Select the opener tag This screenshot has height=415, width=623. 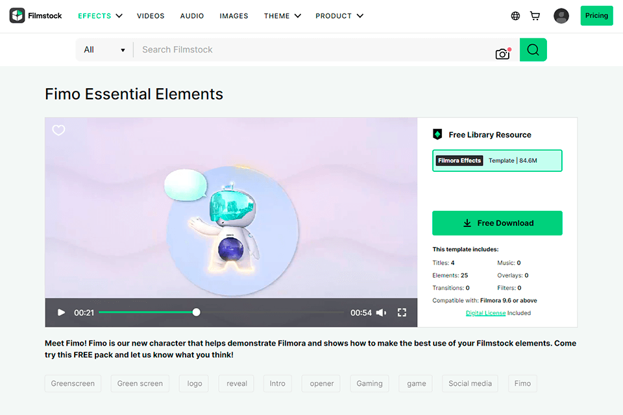pos(321,383)
